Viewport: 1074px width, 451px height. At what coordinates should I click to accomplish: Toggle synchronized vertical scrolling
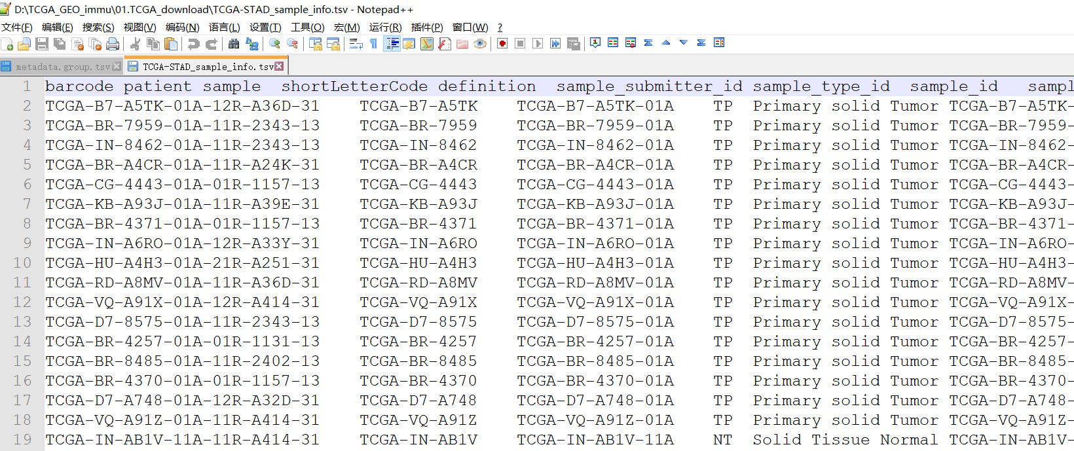[x=316, y=44]
